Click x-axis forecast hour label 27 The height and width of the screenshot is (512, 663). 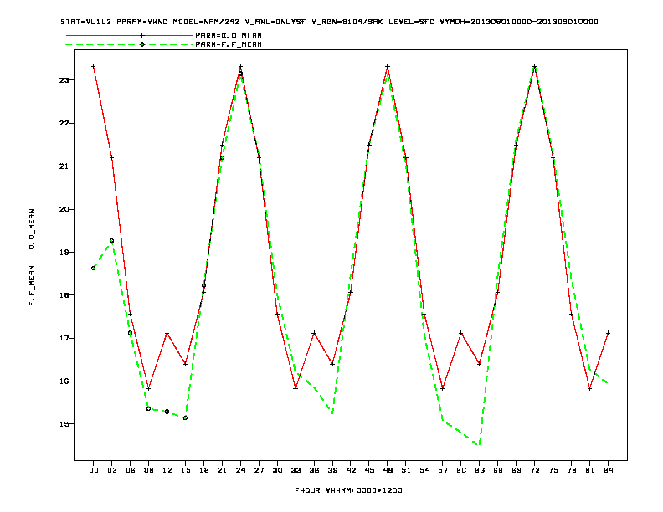point(259,470)
